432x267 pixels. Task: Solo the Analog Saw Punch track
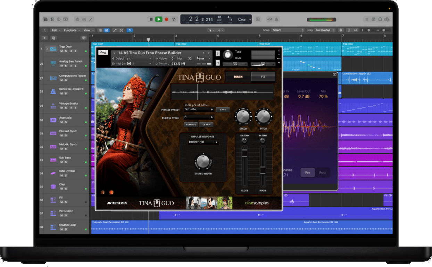click(66, 66)
